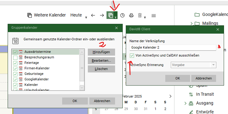
Task: Select day 30 in mini calendar
Action: [x=136, y=109]
